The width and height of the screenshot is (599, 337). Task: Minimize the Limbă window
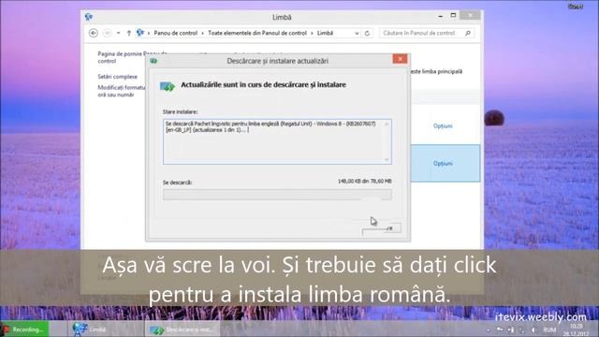coord(441,16)
